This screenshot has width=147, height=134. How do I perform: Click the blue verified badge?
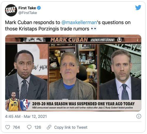coord(39,8)
